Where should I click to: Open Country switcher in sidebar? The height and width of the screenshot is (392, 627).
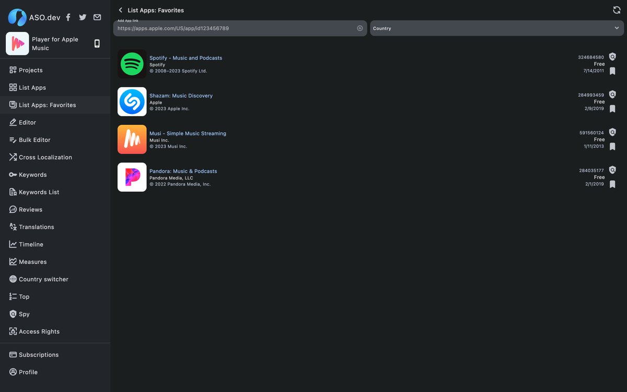(x=55, y=279)
